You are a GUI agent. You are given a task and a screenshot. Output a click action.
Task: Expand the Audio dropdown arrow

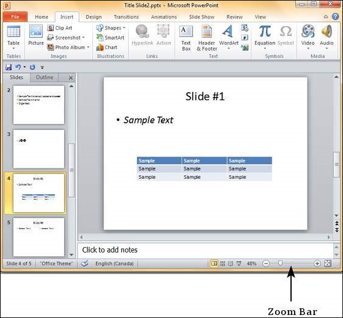pyautogui.click(x=326, y=48)
